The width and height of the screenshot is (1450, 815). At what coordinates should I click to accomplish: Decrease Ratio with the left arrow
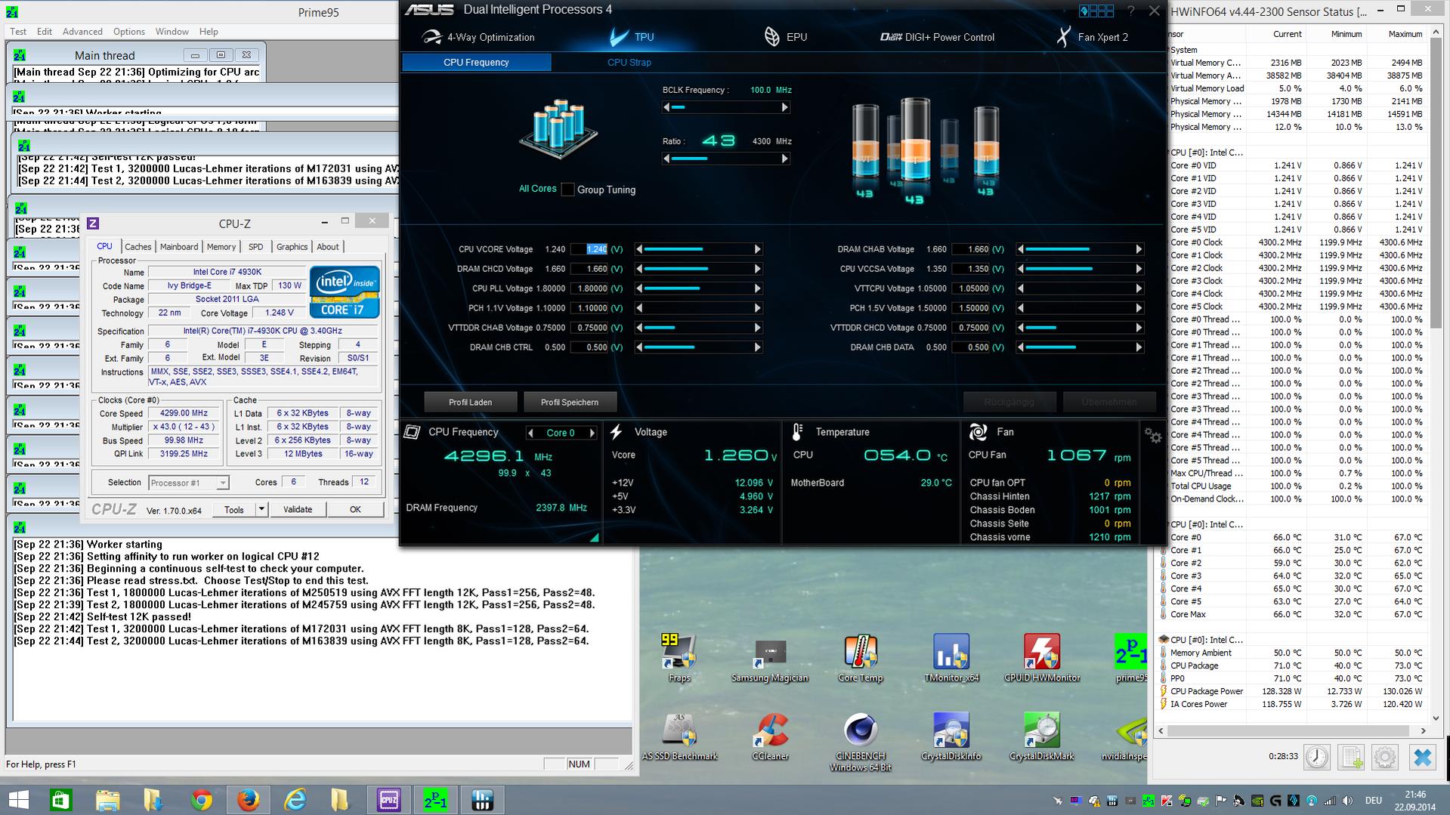click(666, 159)
